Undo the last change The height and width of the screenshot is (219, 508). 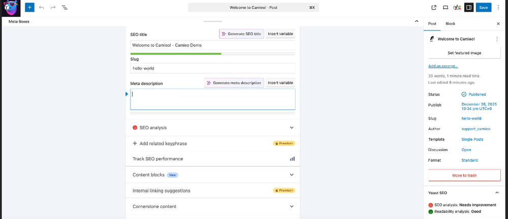(42, 7)
